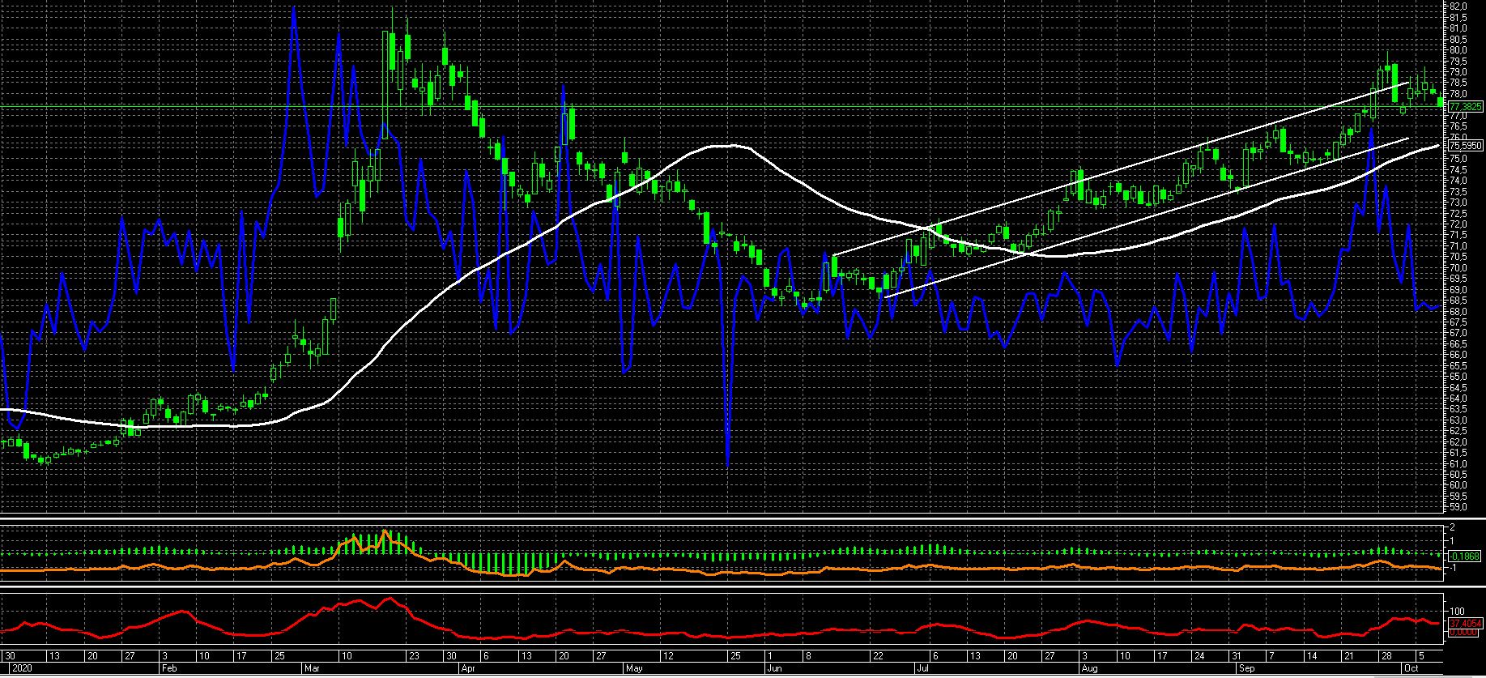Click the red 37.4054 indicator value label
This screenshot has width=1486, height=678.
[x=1466, y=624]
